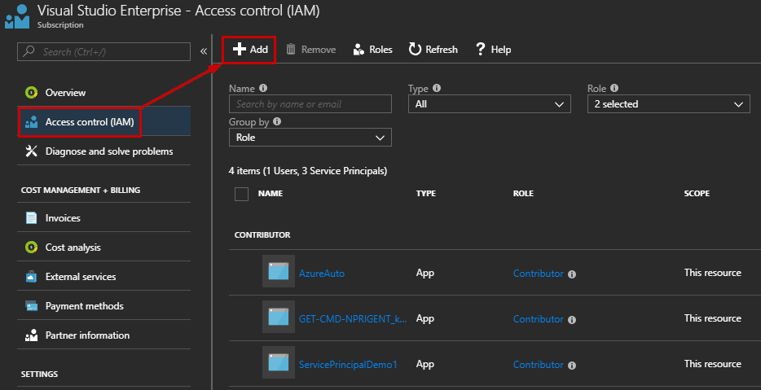Collapse the left menu with the double chevron

(204, 51)
